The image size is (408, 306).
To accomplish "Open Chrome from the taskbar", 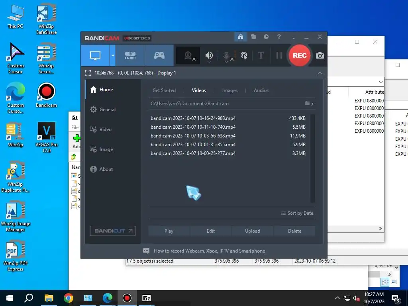I will point(69,298).
